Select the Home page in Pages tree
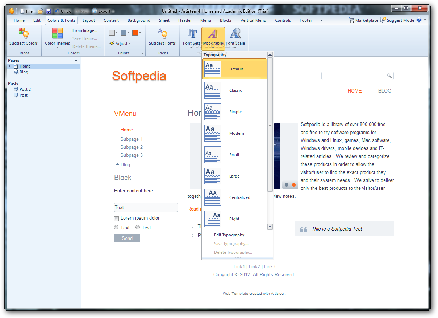This screenshot has width=438, height=318. (x=25, y=66)
